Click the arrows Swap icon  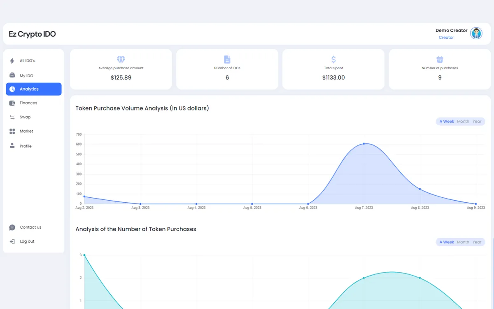click(12, 117)
